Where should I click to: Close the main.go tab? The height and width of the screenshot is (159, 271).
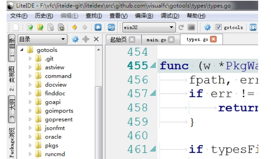171,40
